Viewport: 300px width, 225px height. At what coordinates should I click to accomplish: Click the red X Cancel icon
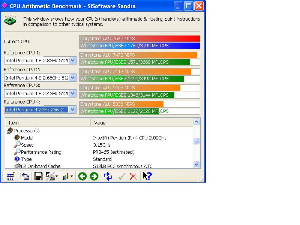(x=133, y=176)
